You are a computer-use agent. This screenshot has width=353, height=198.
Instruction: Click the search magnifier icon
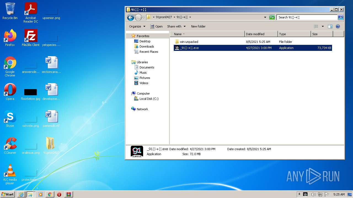[341, 17]
